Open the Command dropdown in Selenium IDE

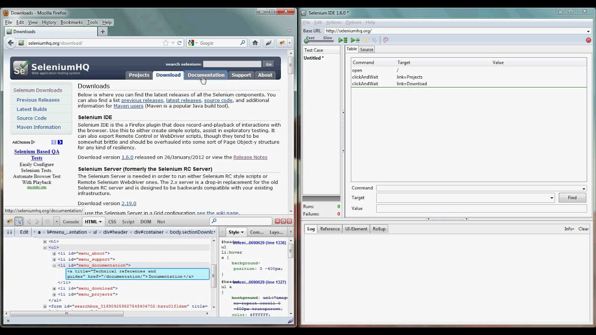584,188
